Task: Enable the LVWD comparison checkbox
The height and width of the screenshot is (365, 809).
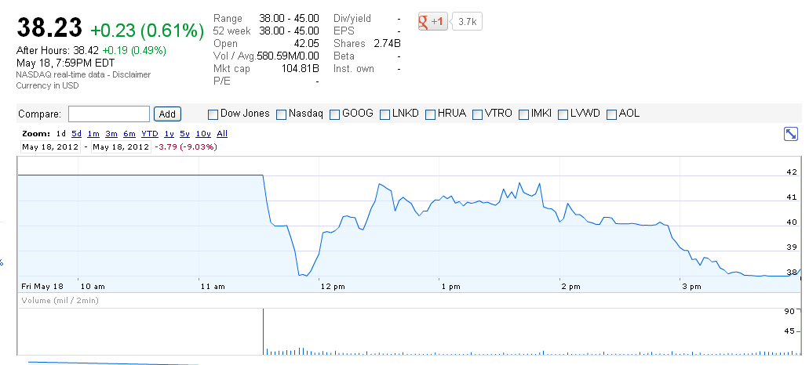Action: tap(563, 114)
